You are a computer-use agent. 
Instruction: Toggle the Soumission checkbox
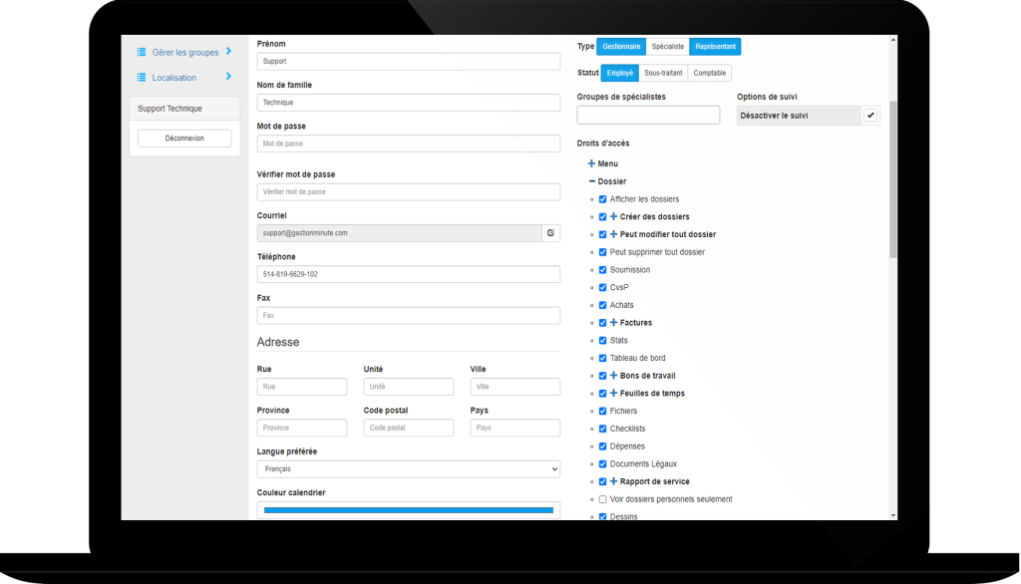(602, 269)
